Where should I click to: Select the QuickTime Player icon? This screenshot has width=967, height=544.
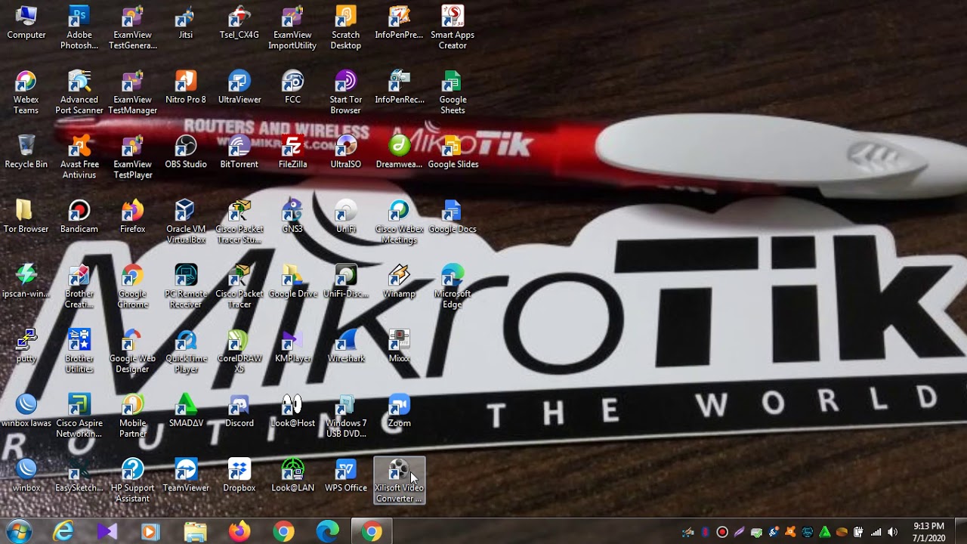(x=186, y=351)
